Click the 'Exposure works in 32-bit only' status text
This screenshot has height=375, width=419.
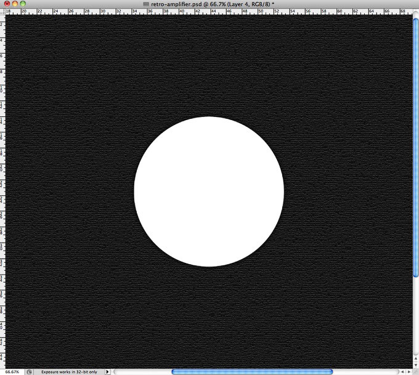pyautogui.click(x=69, y=372)
